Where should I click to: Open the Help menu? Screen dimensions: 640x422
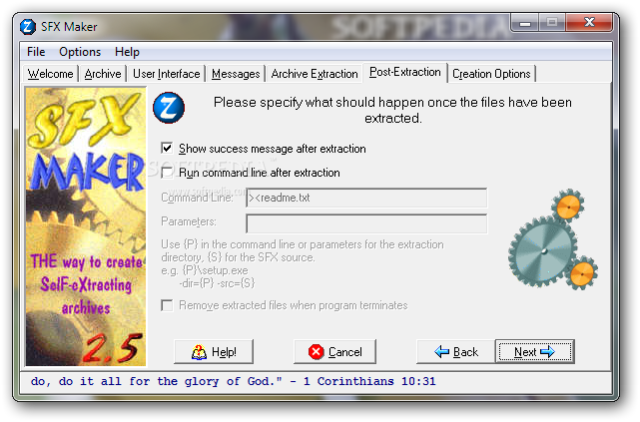(127, 52)
